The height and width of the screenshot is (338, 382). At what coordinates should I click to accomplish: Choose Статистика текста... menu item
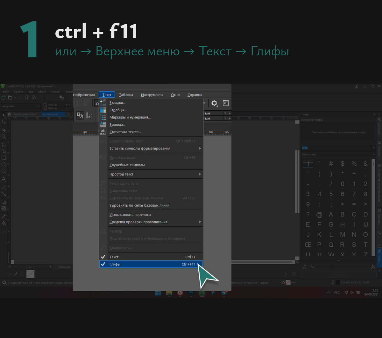point(151,132)
